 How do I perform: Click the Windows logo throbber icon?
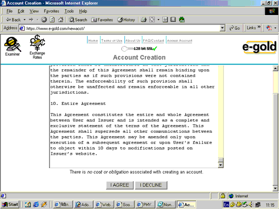[272, 11]
